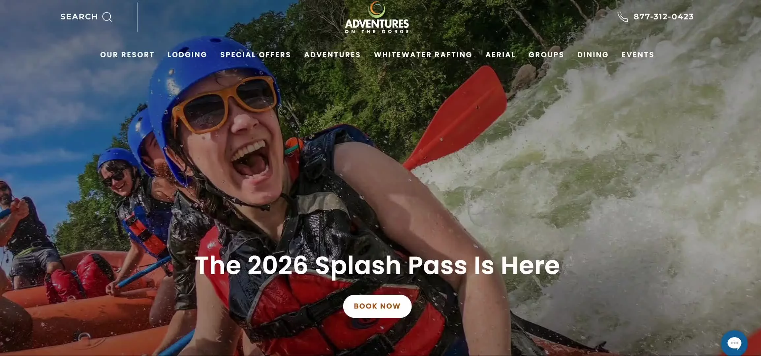Click the search magnifier icon
The height and width of the screenshot is (356, 761).
107,17
